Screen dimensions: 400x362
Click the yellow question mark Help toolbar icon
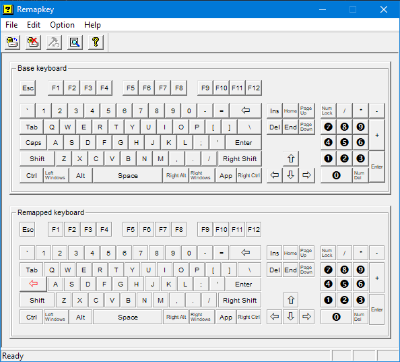click(96, 42)
